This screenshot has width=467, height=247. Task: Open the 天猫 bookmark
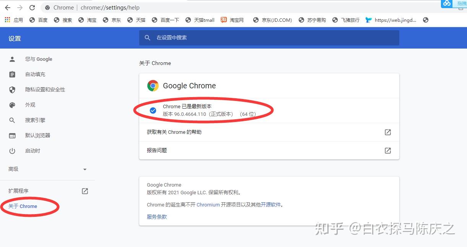click(x=136, y=20)
